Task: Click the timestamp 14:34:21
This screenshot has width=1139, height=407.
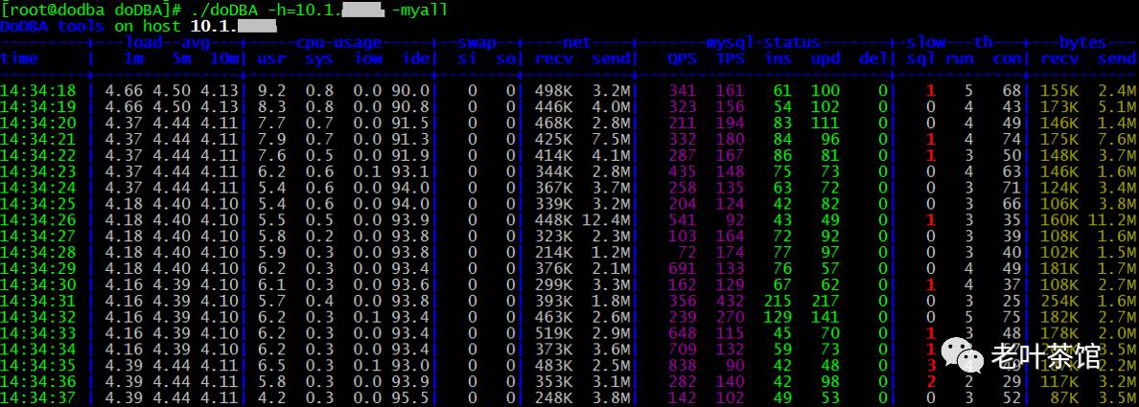Action: tap(37, 139)
